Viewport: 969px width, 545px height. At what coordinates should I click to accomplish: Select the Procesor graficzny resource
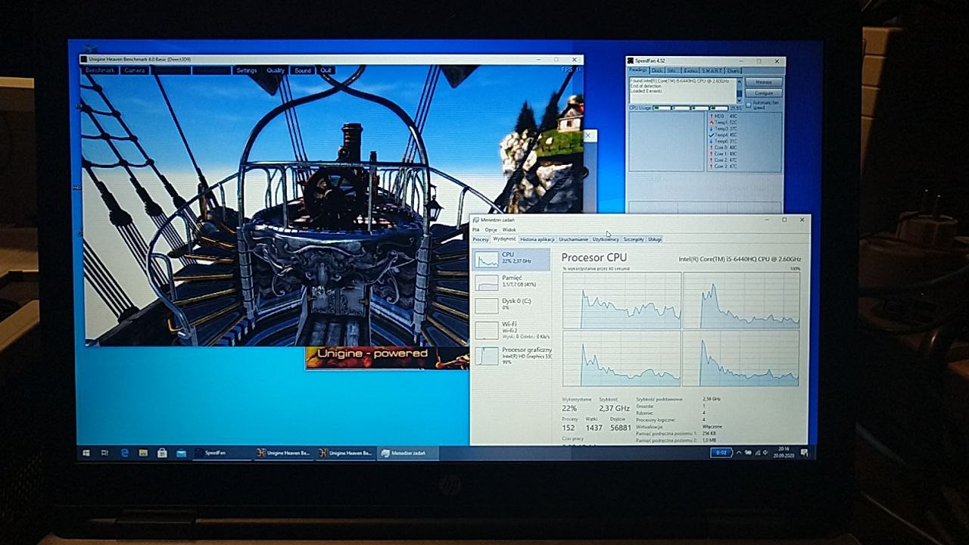point(511,355)
